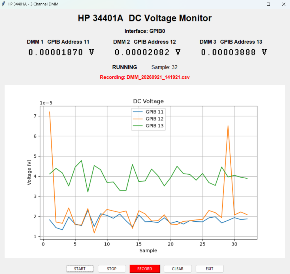This screenshot has width=290, height=274.
Task: Minimize the DMM window
Action: [x=253, y=4]
